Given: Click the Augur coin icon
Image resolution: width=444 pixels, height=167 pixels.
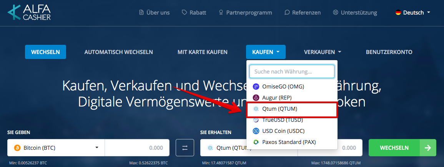Looking at the screenshot, I should (256, 98).
